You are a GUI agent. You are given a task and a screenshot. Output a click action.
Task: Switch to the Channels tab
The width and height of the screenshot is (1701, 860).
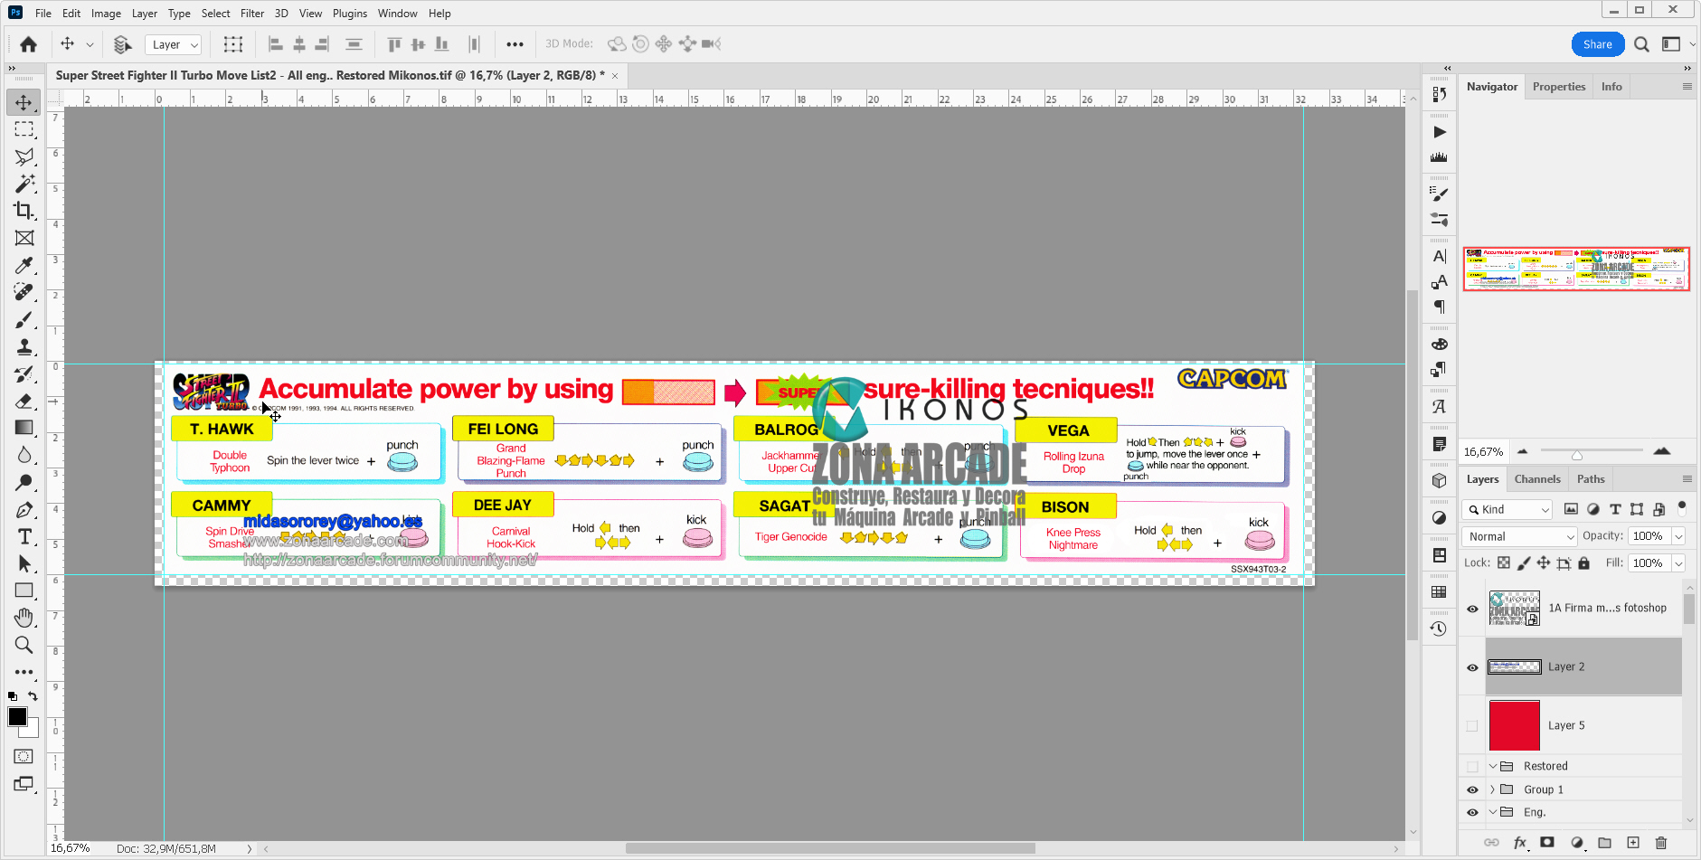[x=1537, y=478]
